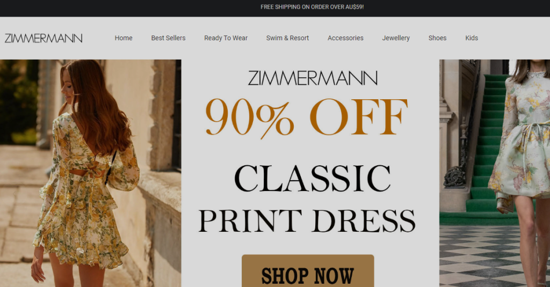Select the Kids navigation link
Image resolution: width=550 pixels, height=287 pixels.
(x=472, y=38)
